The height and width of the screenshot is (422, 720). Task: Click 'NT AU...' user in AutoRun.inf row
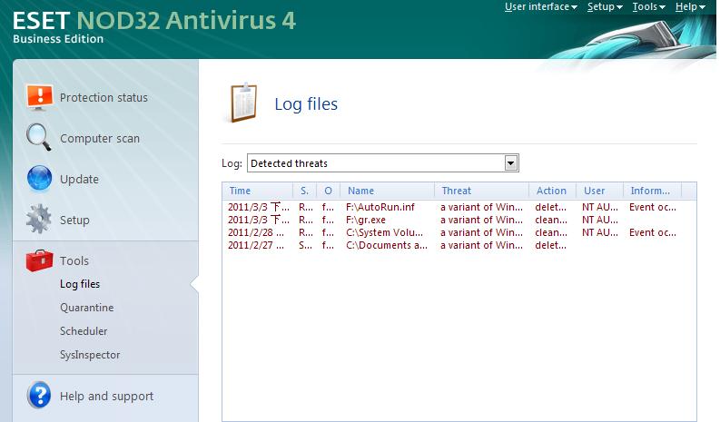tap(599, 207)
